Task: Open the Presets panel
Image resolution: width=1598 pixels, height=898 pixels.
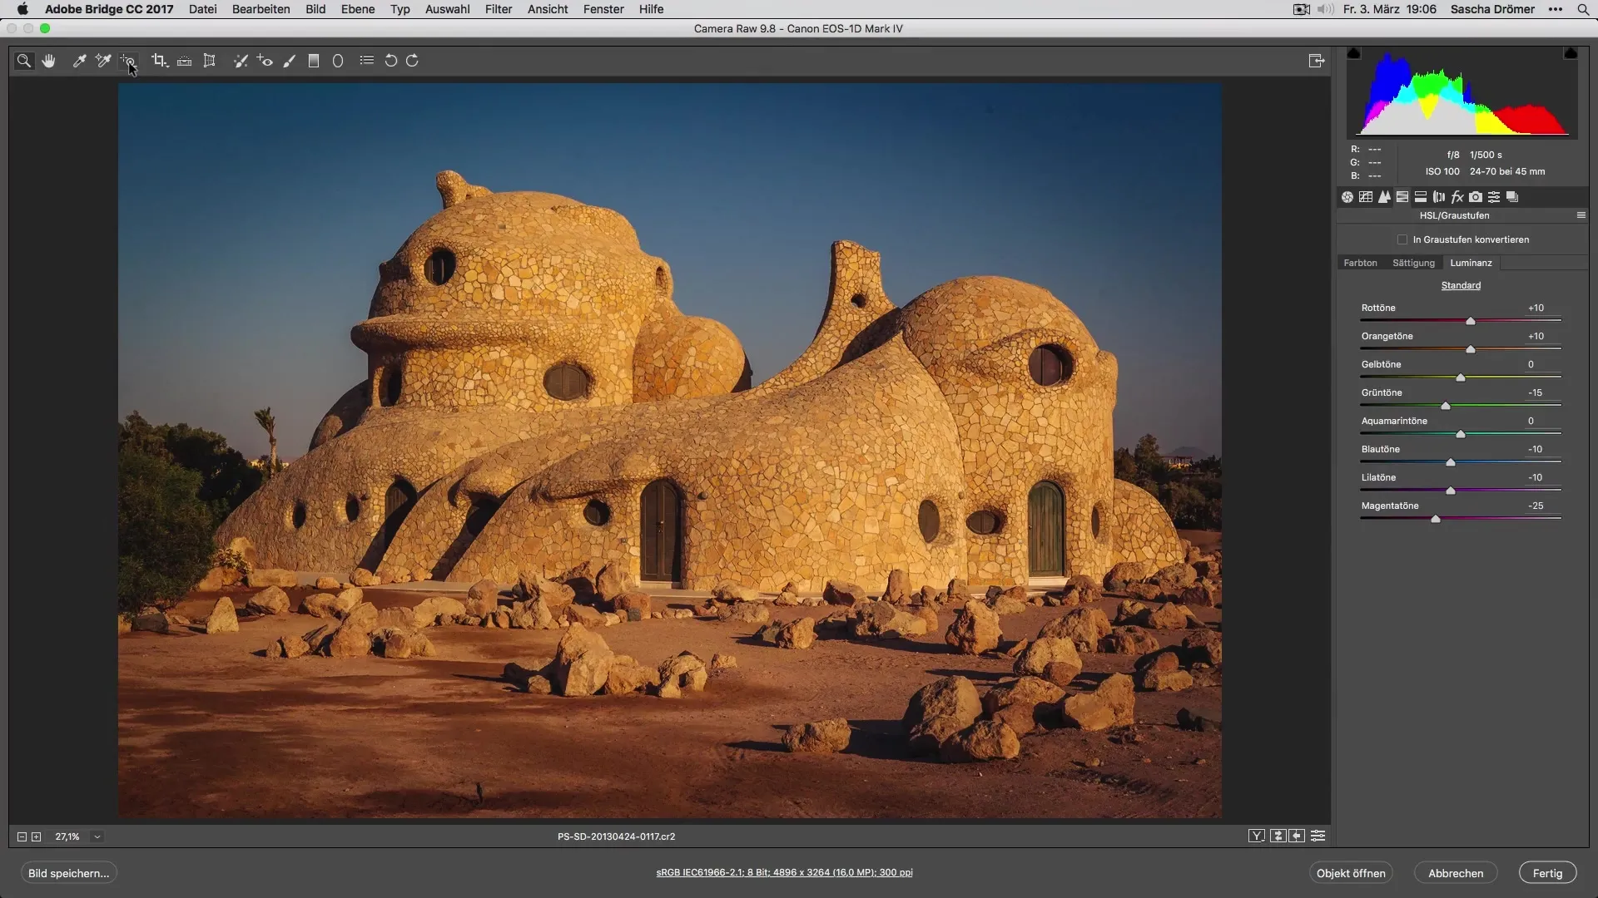Action: click(1494, 197)
